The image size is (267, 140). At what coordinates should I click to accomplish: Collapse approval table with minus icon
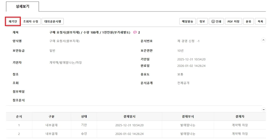pos(264,110)
